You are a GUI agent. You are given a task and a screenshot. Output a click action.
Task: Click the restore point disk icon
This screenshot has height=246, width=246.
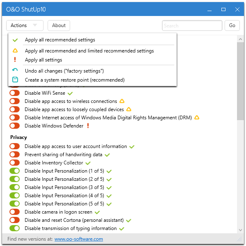click(15, 80)
